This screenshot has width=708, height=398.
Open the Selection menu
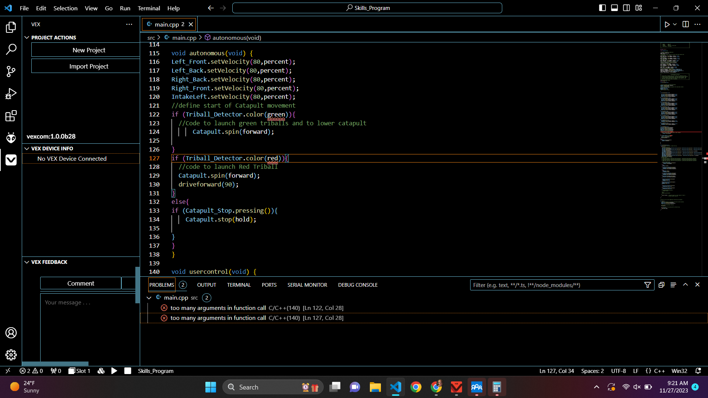point(65,8)
